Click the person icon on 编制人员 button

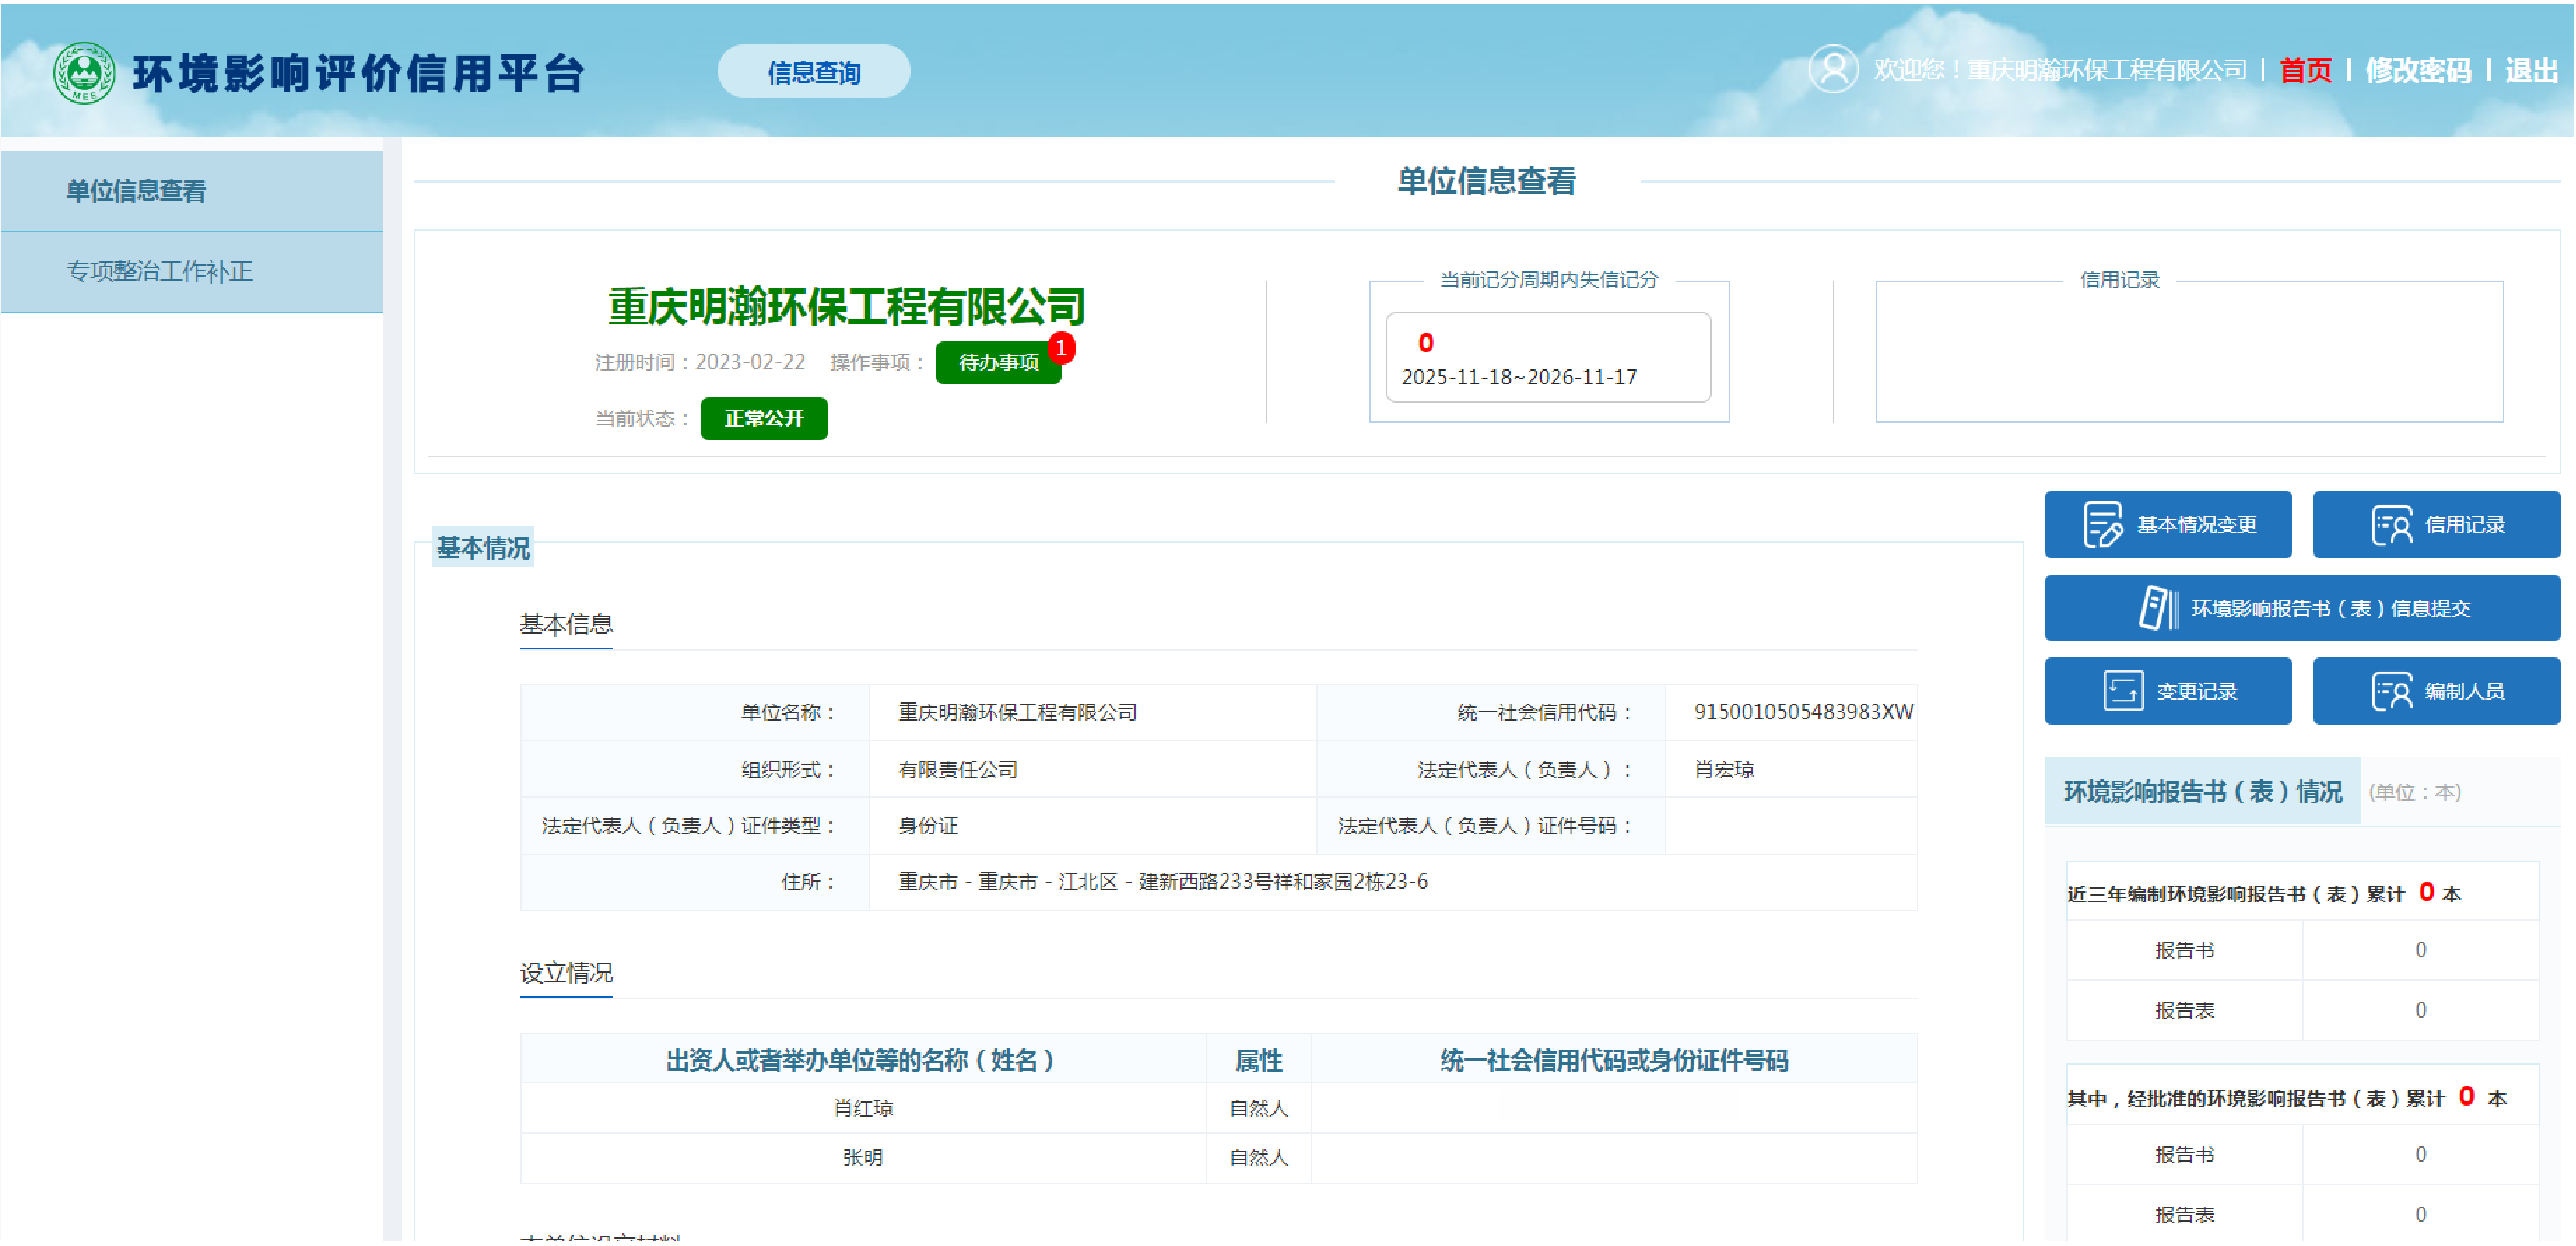[2391, 691]
